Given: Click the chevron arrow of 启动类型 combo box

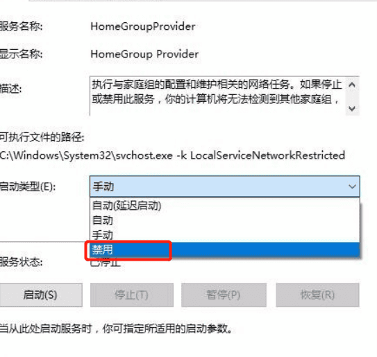Looking at the screenshot, I should coord(352,186).
